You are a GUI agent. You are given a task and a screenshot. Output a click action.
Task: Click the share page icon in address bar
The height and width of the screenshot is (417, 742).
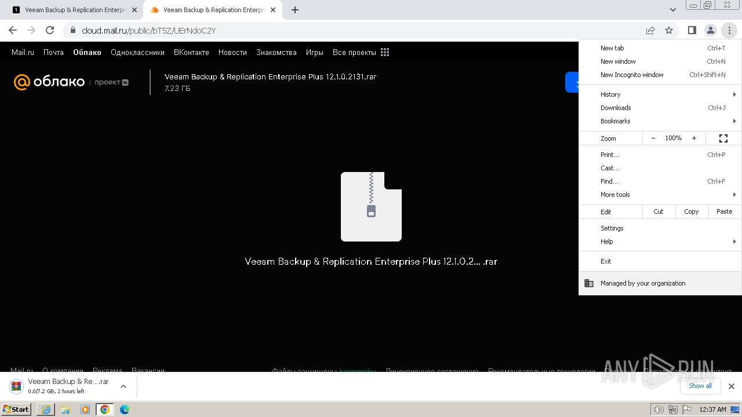pyautogui.click(x=650, y=30)
